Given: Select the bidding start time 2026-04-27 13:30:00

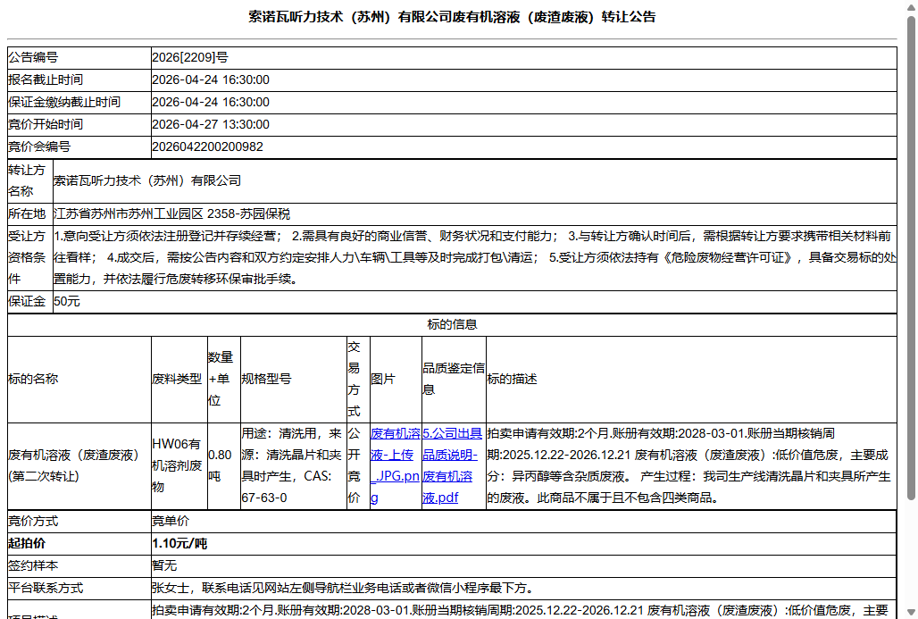Looking at the screenshot, I should click(x=211, y=124).
